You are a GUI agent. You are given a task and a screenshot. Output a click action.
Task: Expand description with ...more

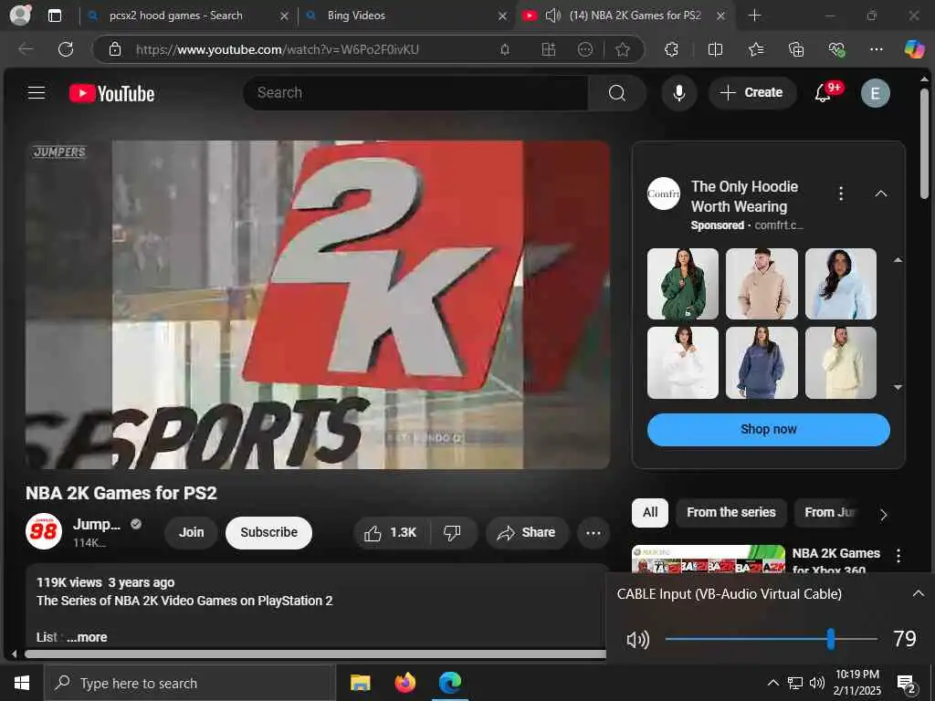click(x=87, y=637)
